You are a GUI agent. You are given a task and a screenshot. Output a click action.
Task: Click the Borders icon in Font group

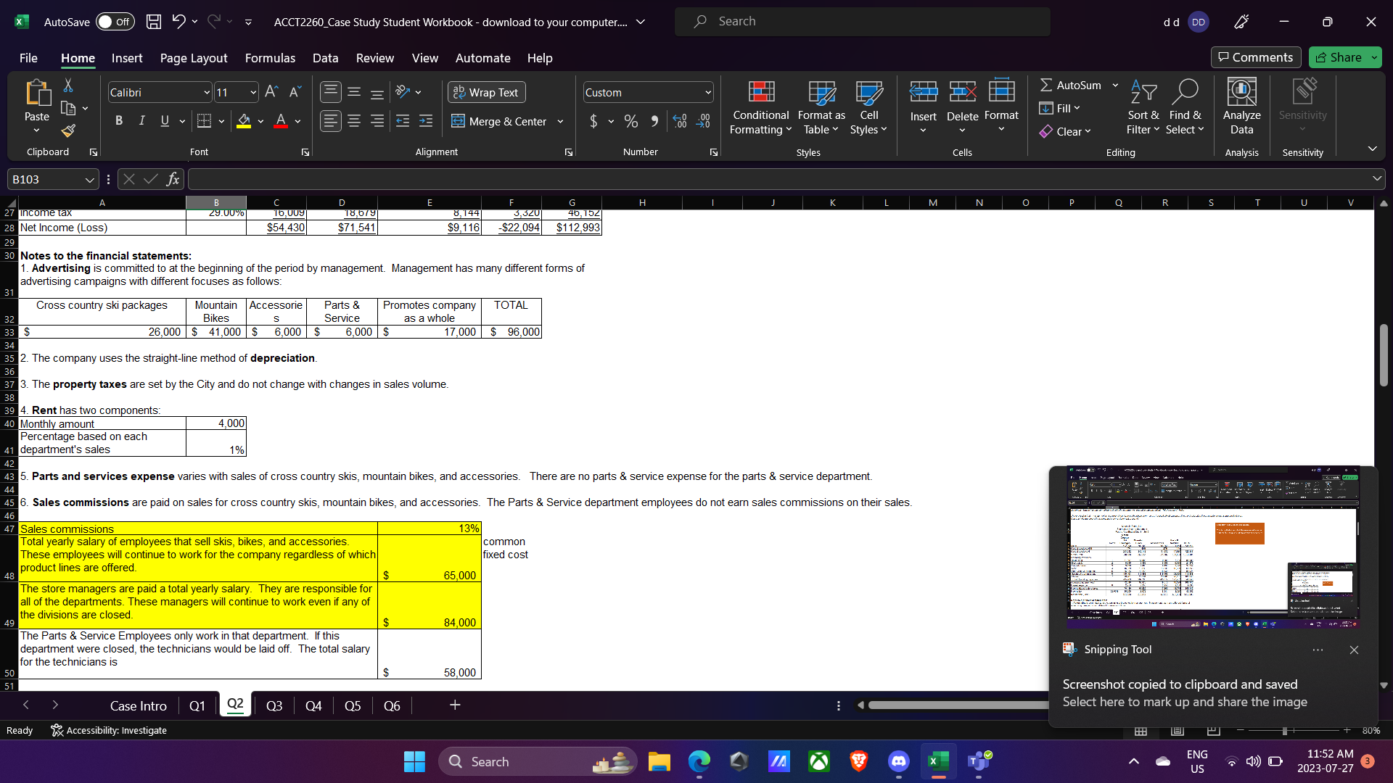point(205,121)
